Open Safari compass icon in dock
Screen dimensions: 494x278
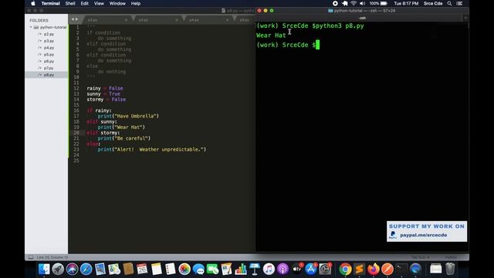click(x=86, y=269)
